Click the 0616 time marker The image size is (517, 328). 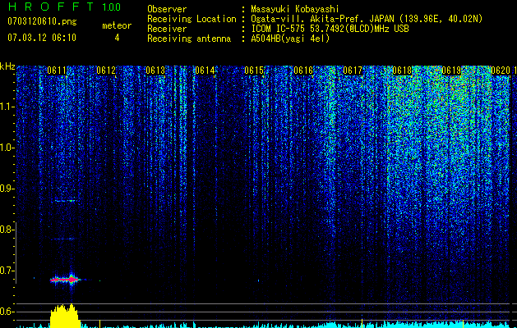click(x=303, y=71)
